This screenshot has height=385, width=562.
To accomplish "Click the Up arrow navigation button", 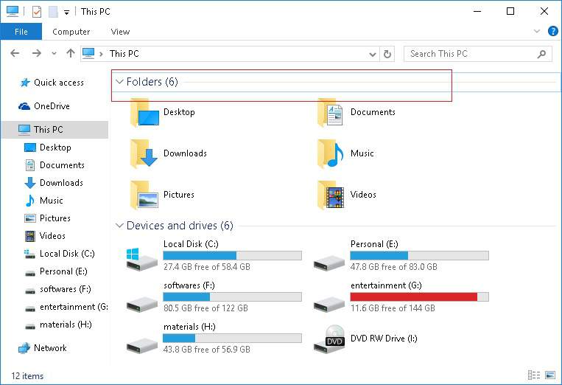I will (x=71, y=54).
